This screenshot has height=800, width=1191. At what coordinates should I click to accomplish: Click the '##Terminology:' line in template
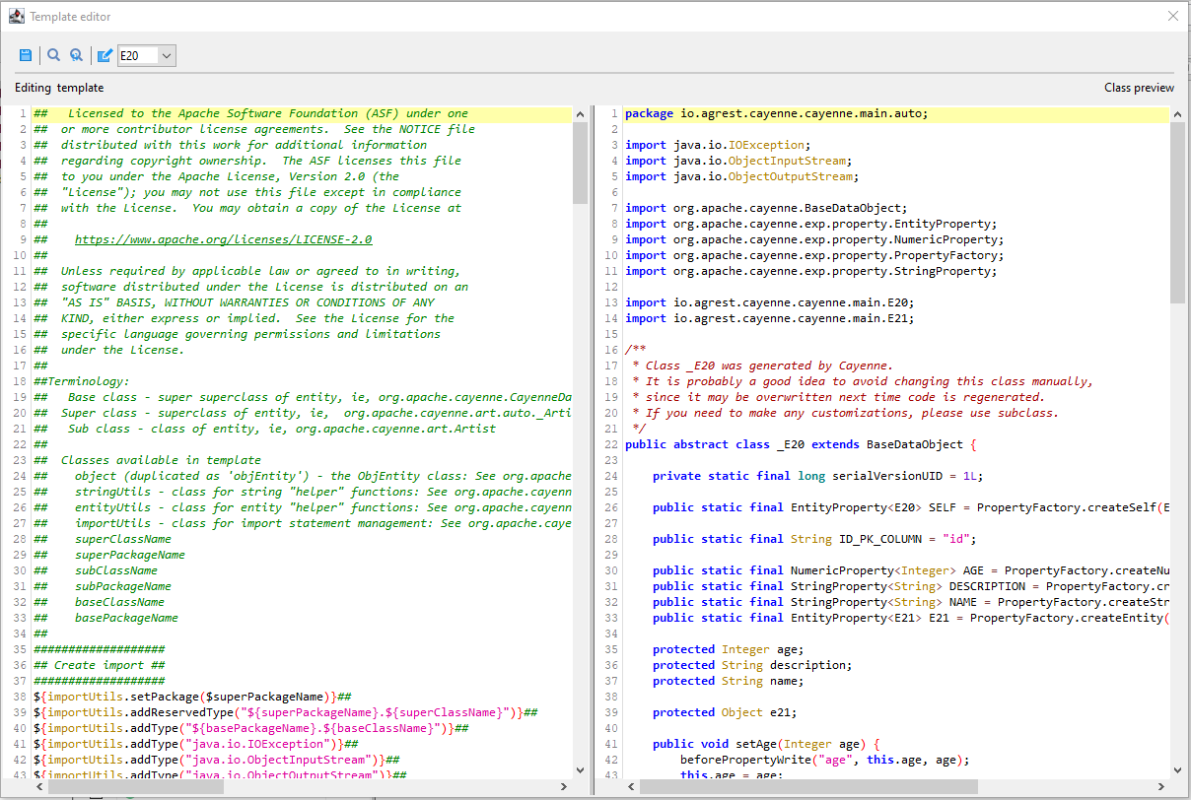(82, 381)
